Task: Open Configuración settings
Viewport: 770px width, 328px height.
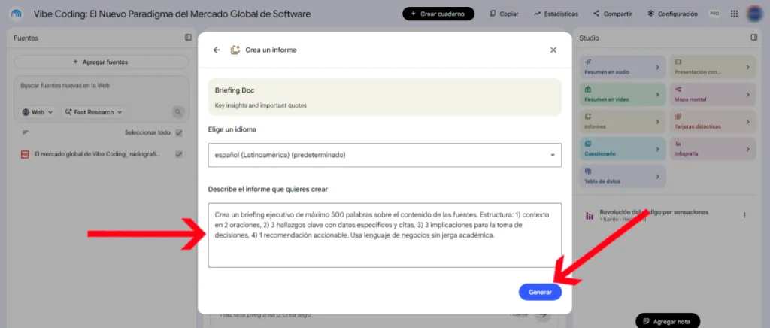Action: point(673,14)
